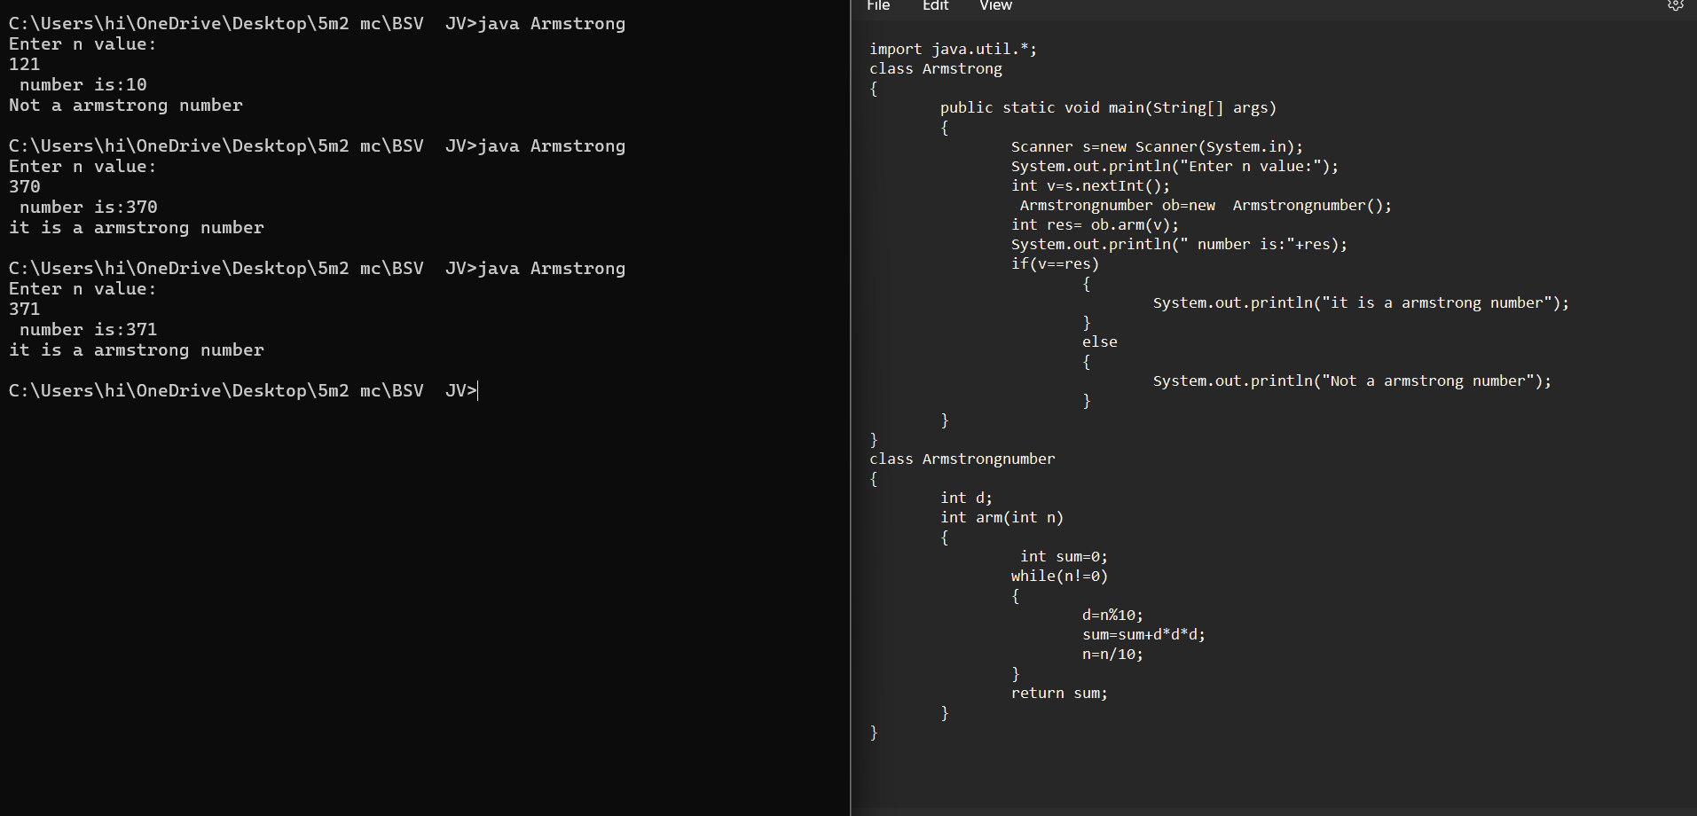The height and width of the screenshot is (816, 1697).
Task: Open the View menu
Action: pos(994,6)
